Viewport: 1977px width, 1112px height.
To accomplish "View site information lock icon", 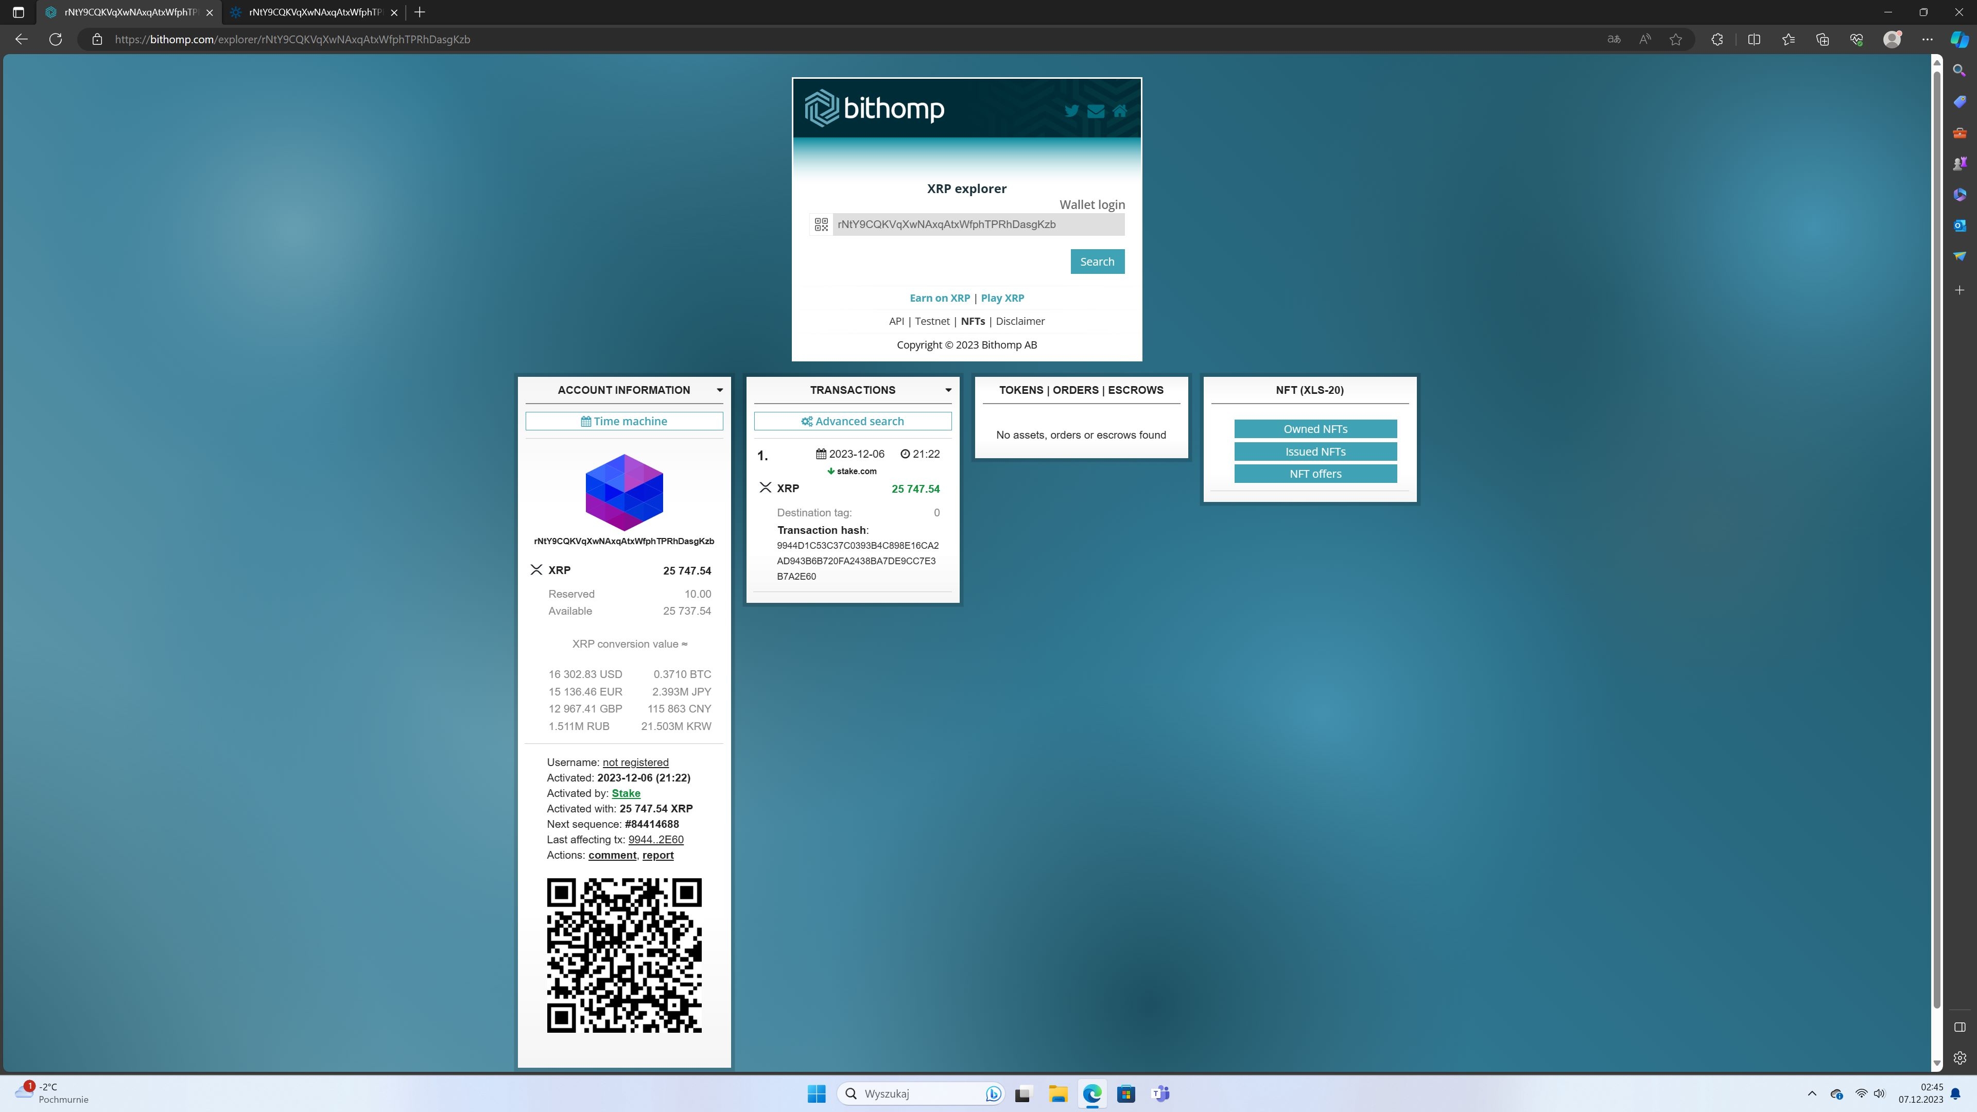I will click(x=97, y=39).
